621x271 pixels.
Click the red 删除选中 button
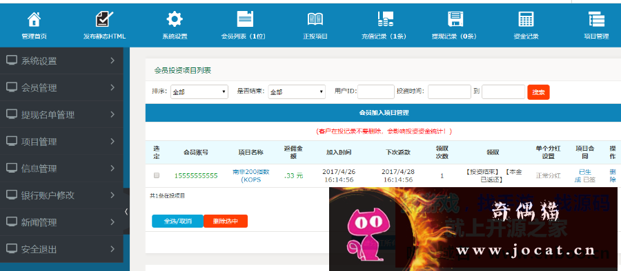click(226, 221)
